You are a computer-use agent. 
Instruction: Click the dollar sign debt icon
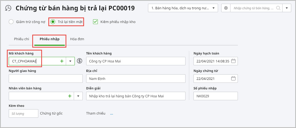coord(80,61)
